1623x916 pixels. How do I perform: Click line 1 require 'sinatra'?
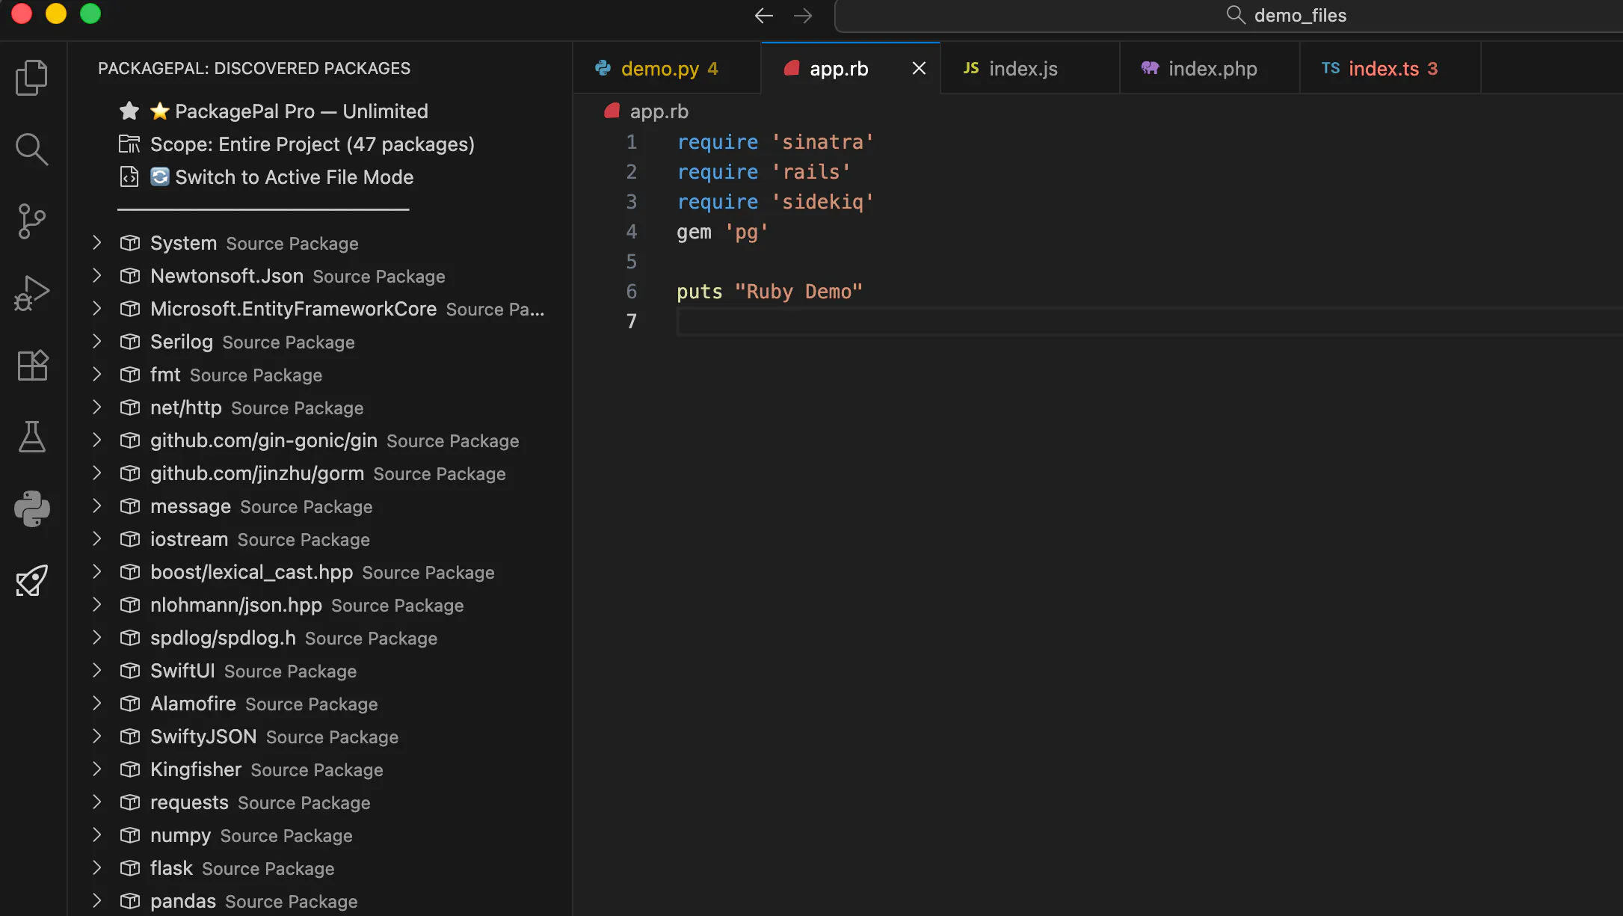775,142
